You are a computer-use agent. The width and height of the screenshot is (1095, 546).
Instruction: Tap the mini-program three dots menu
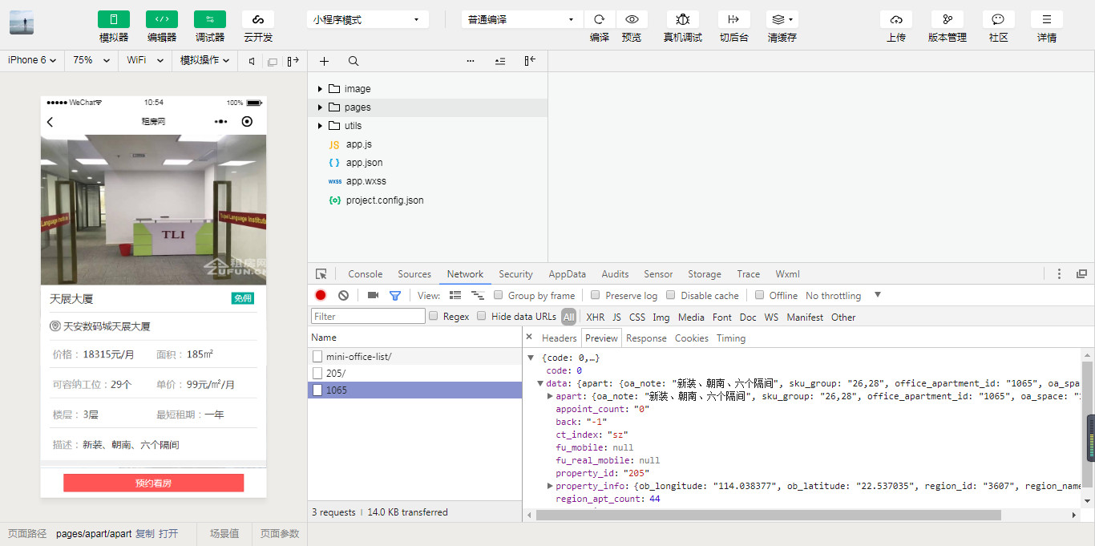click(220, 122)
